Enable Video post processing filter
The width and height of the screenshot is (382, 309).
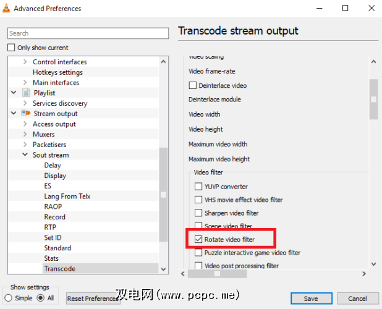tap(198, 265)
